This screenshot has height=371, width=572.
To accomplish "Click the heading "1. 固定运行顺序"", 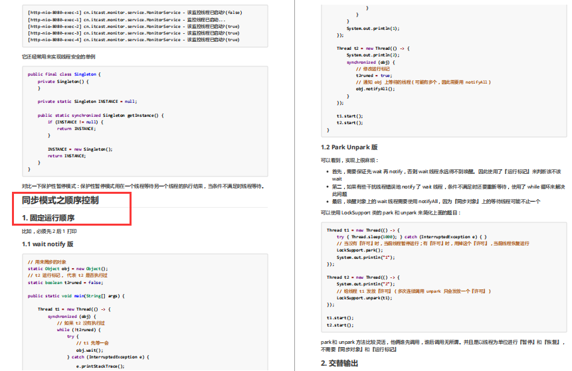I will [48, 218].
